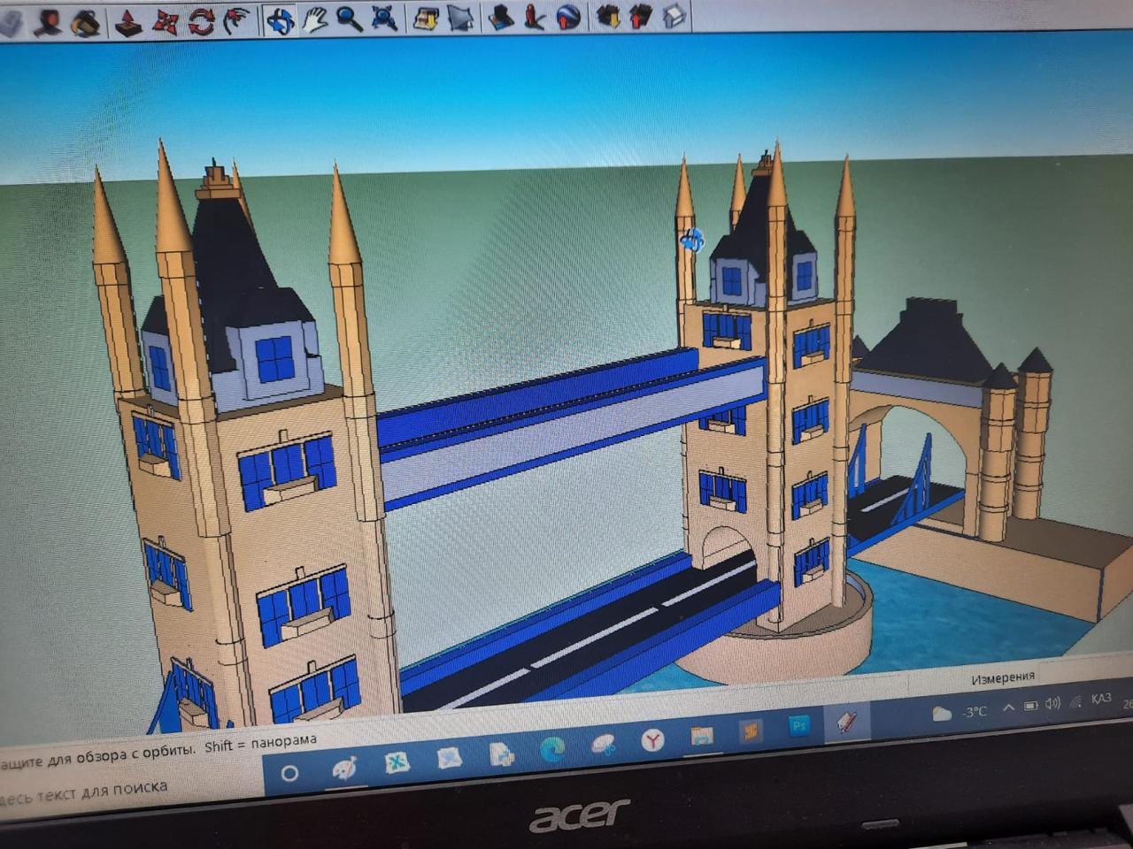The height and width of the screenshot is (849, 1133).
Task: Click the Add New Building icon
Action: (500, 17)
